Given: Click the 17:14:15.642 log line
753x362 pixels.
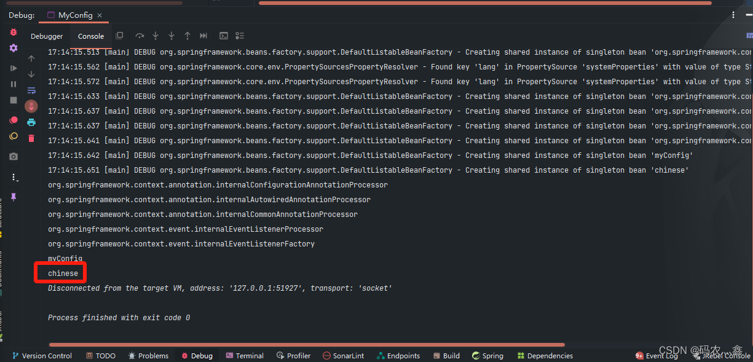Looking at the screenshot, I should pos(371,155).
